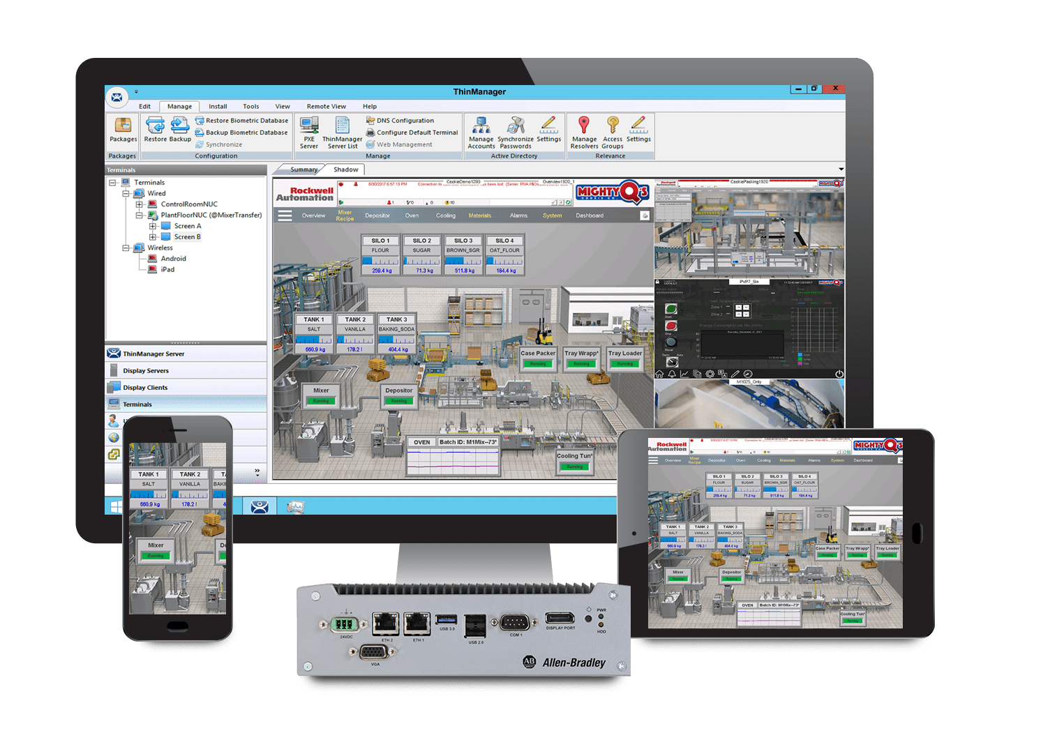
Task: Open the Remote View ribbon tab
Action: [x=327, y=107]
